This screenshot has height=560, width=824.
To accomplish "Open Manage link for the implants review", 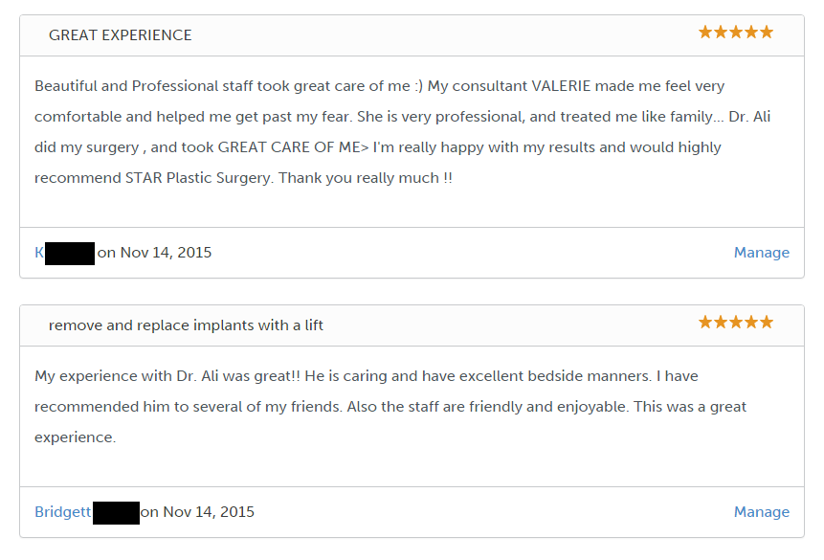I will (761, 512).
